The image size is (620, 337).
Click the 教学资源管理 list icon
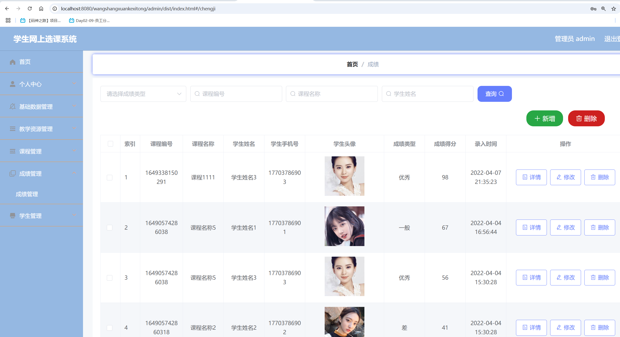(x=13, y=129)
